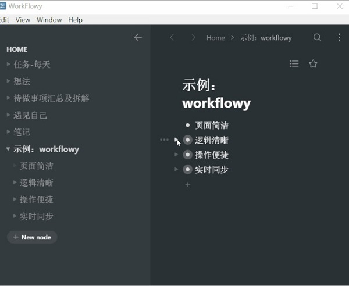The width and height of the screenshot is (349, 286).
Task: Select sidebar child 页面简洁
Action: 37,166
